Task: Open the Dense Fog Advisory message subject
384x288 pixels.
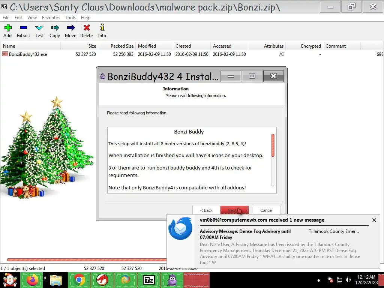Action: pos(245,234)
